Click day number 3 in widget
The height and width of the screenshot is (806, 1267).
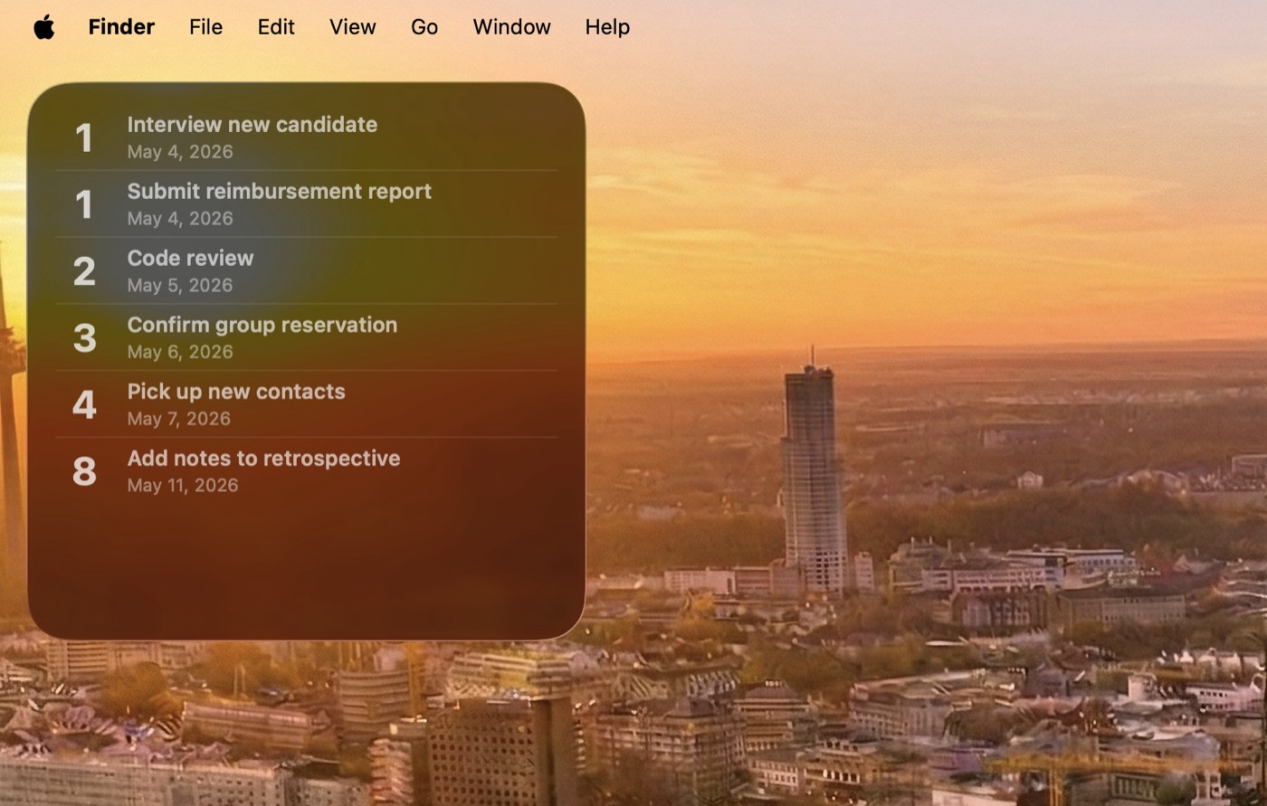84,337
